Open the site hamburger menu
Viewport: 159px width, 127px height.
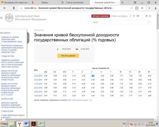point(1,18)
